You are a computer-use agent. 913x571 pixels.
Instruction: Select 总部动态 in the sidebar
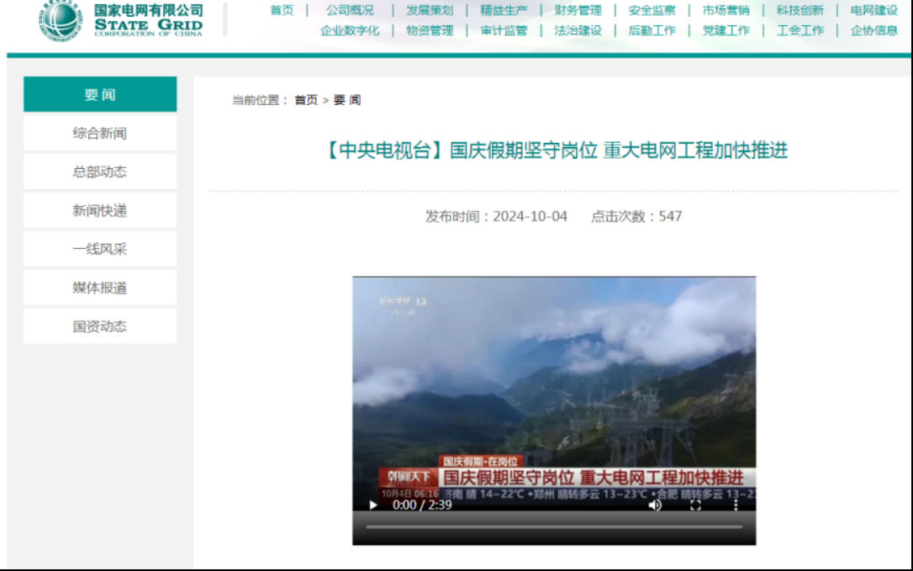pos(100,172)
